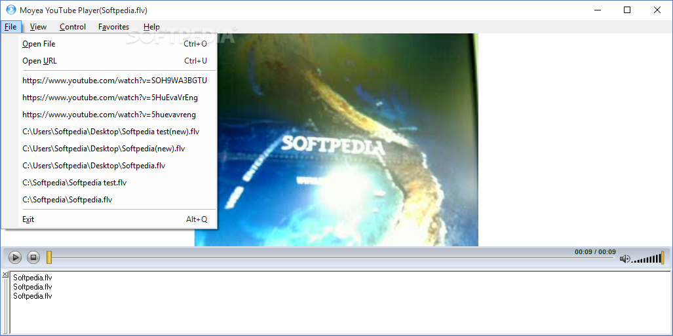Open the Favorites menu
The width and height of the screenshot is (673, 336).
click(x=114, y=27)
